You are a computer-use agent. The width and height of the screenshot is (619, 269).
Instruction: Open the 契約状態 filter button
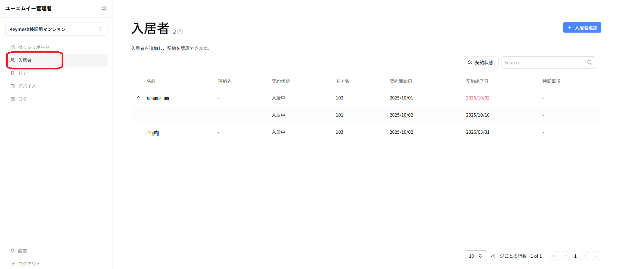coord(480,62)
